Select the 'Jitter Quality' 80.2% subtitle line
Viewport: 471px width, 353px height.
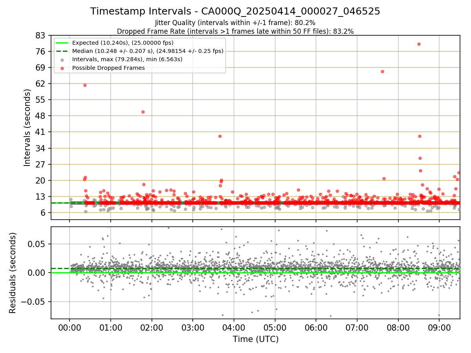(x=235, y=23)
